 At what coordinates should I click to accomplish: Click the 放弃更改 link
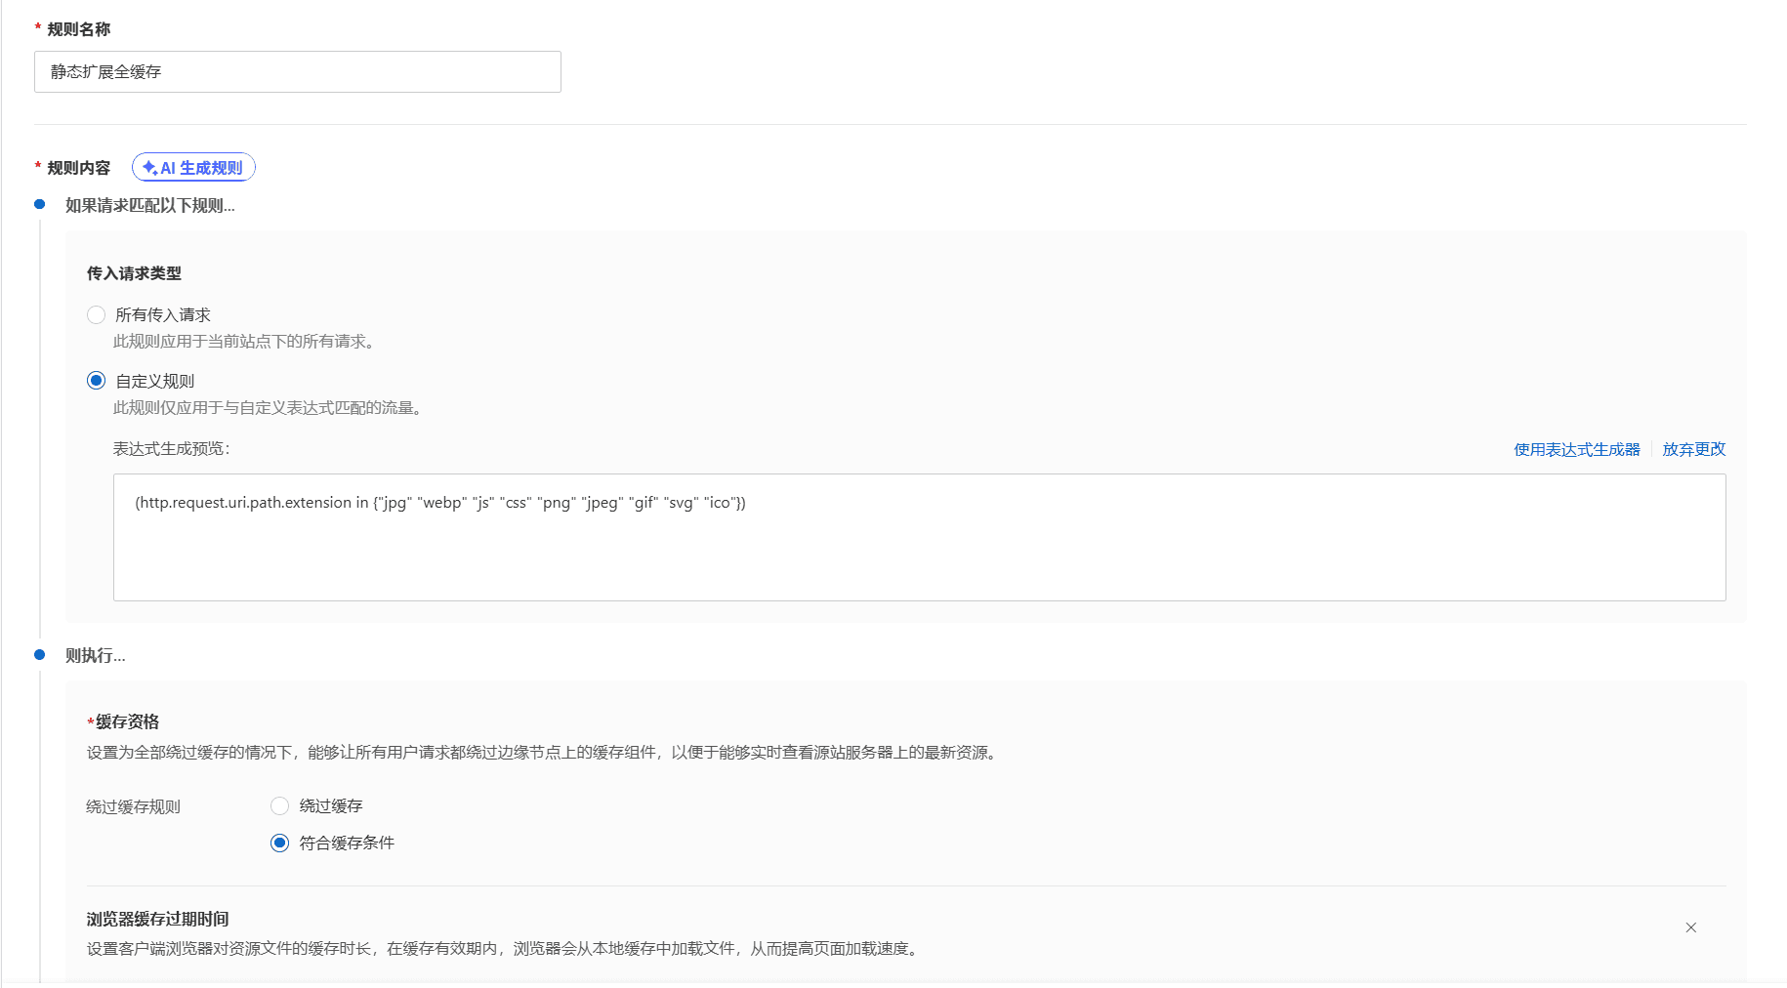click(x=1693, y=449)
